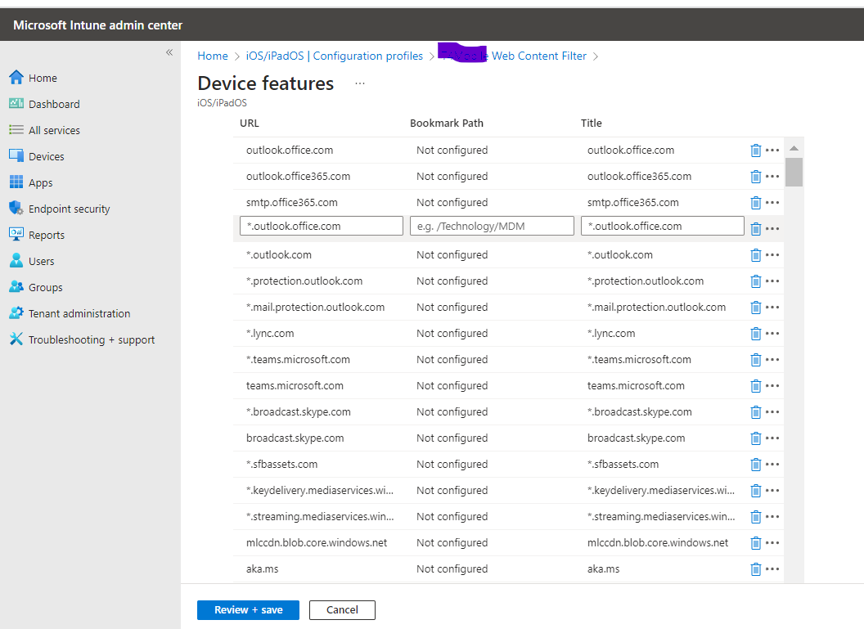The width and height of the screenshot is (864, 629).
Task: Open more options for outlook.office.com row
Action: [772, 150]
